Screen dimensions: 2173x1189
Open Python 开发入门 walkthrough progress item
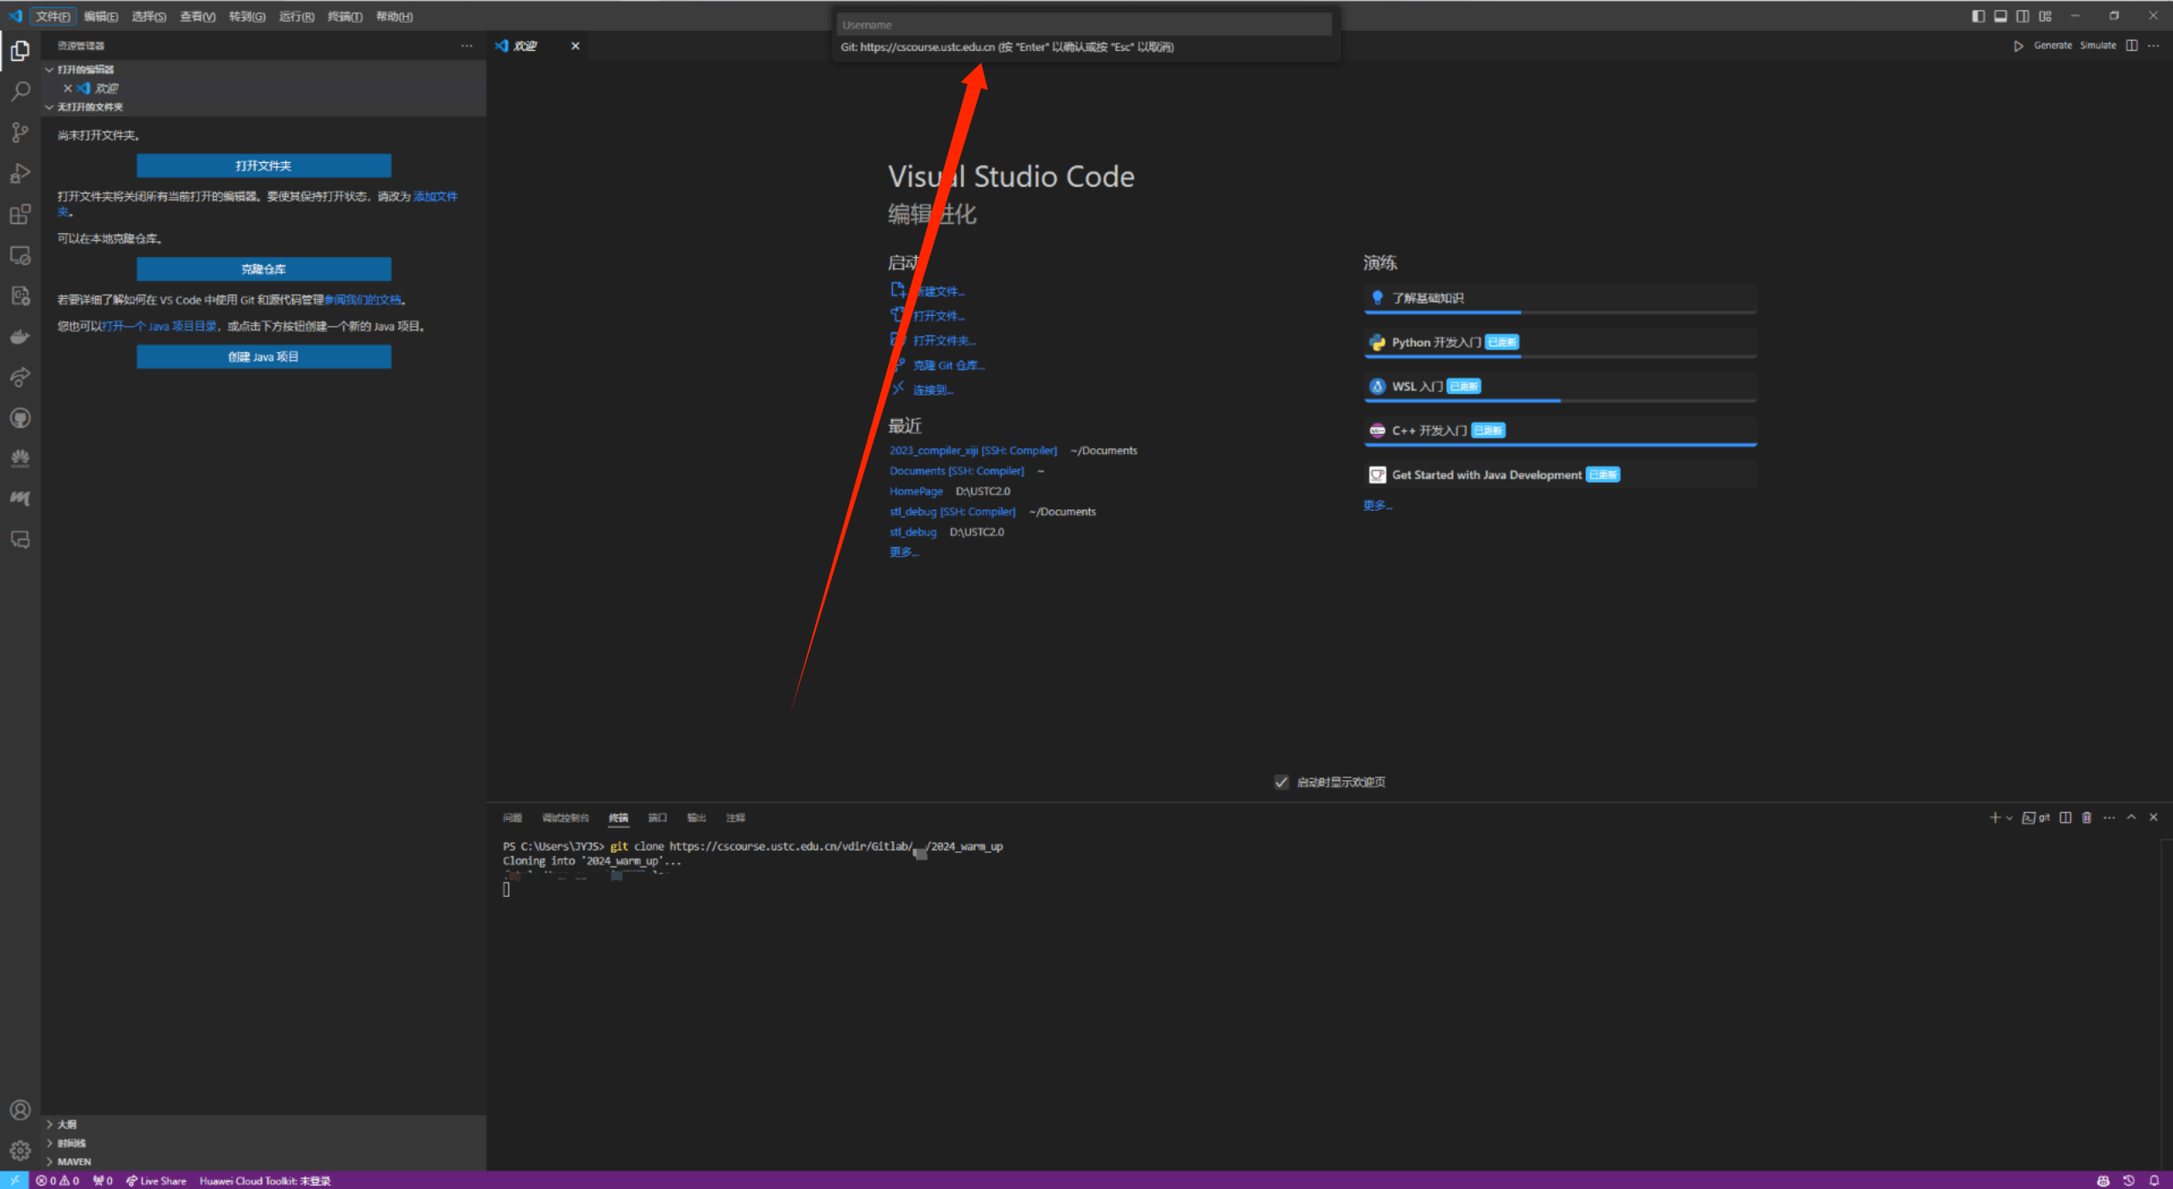click(x=1560, y=343)
